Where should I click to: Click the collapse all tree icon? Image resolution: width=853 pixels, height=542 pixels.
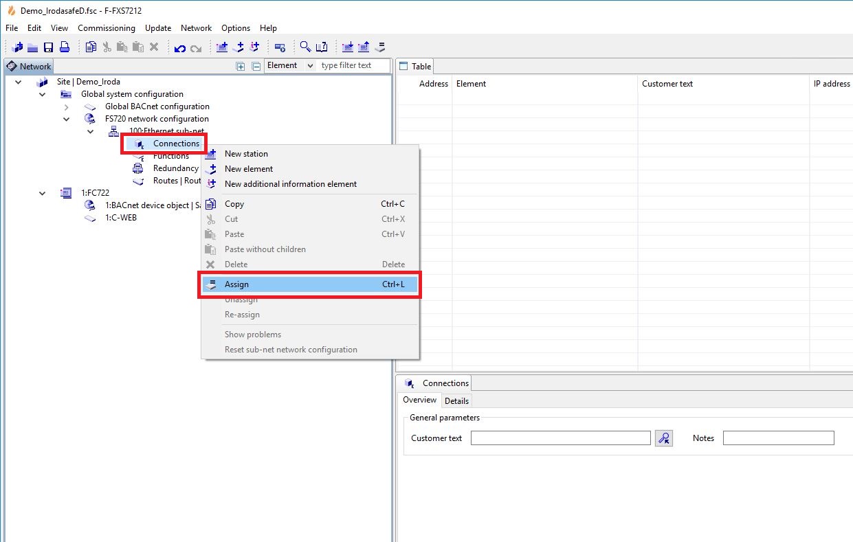(x=256, y=66)
